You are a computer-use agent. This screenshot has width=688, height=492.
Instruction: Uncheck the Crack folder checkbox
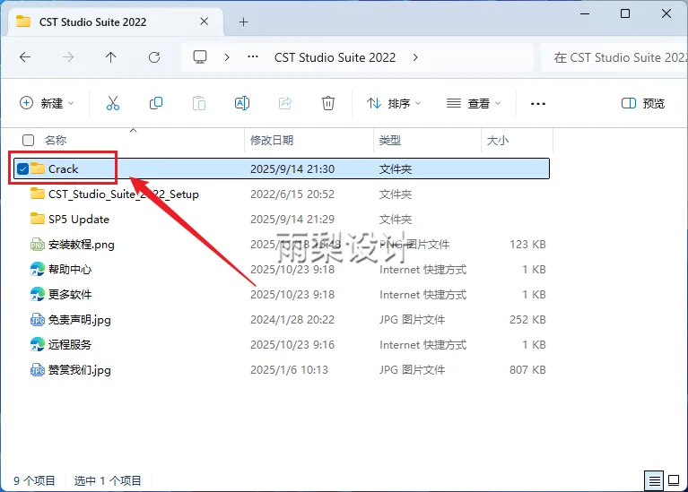point(22,168)
